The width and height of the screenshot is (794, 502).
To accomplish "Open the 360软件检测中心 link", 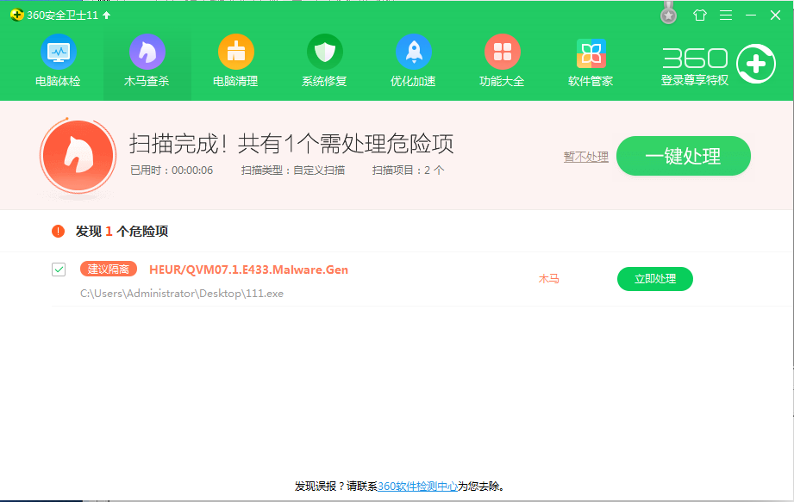I will click(x=417, y=487).
